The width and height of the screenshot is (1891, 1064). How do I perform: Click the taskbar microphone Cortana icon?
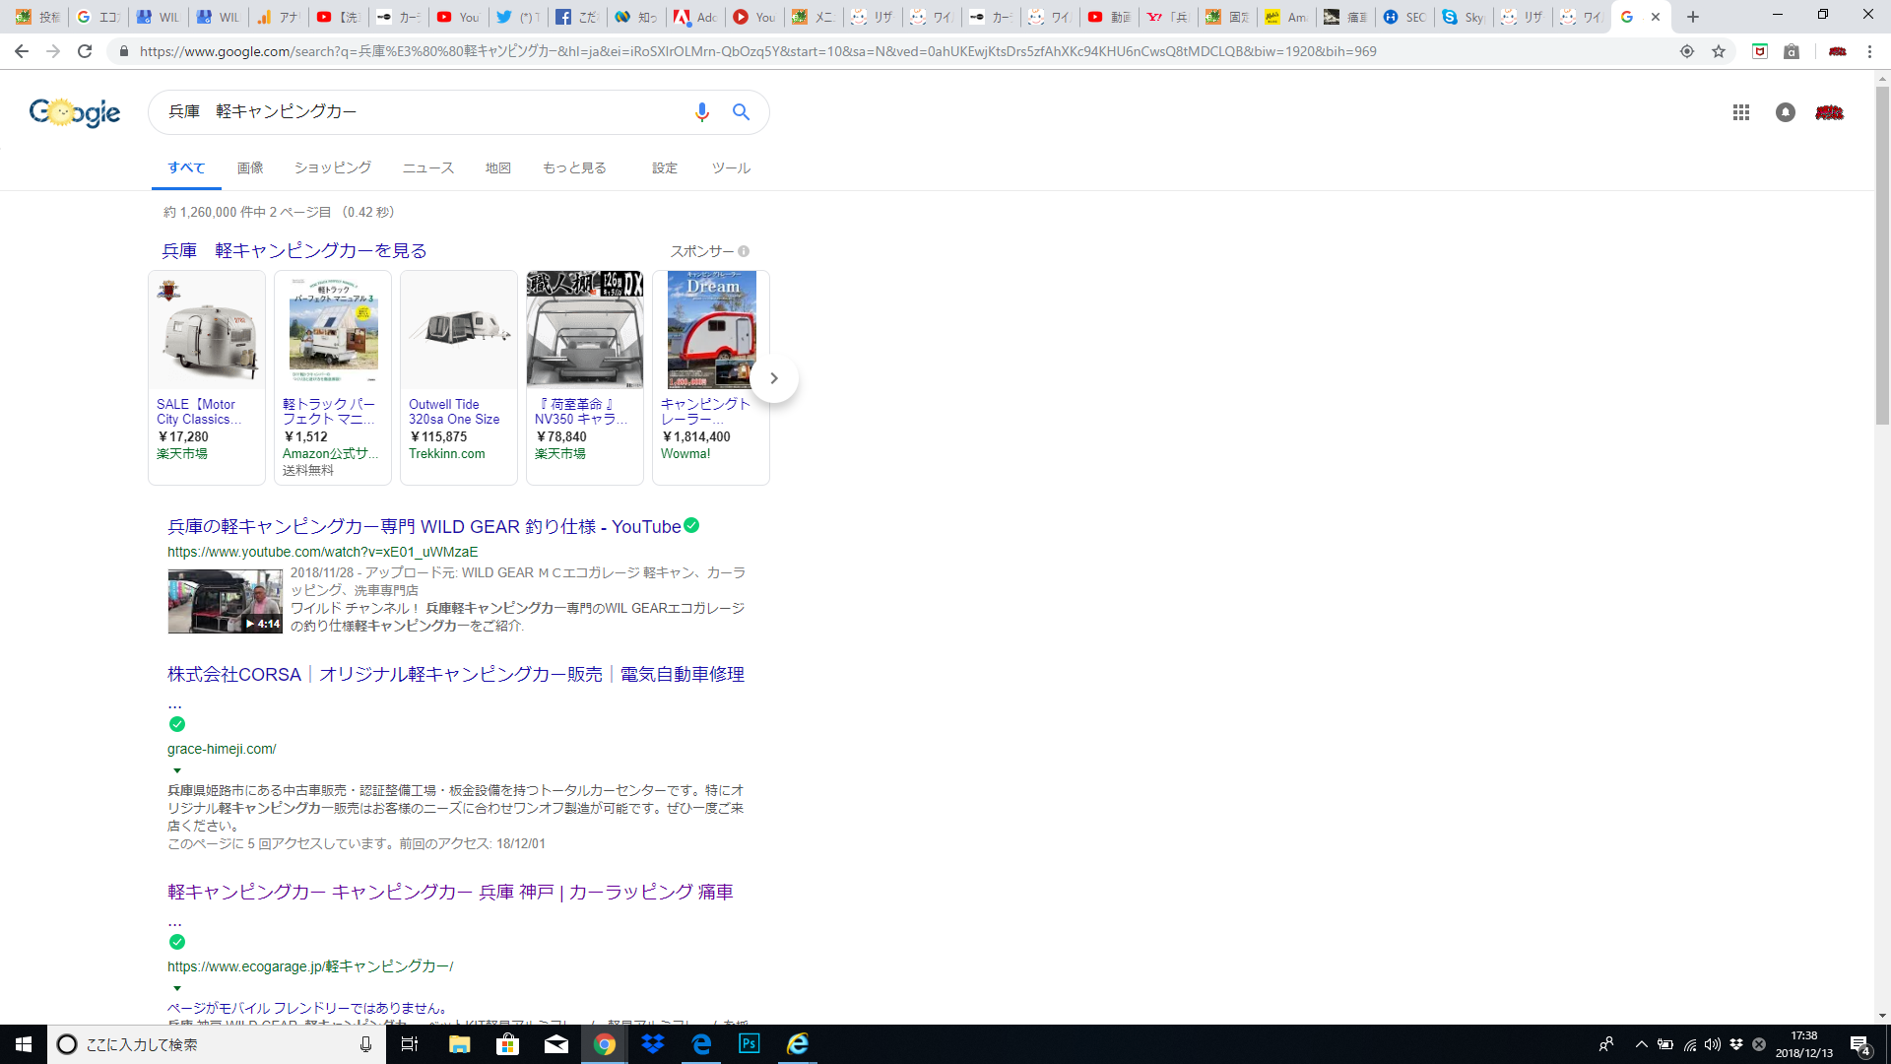click(365, 1044)
